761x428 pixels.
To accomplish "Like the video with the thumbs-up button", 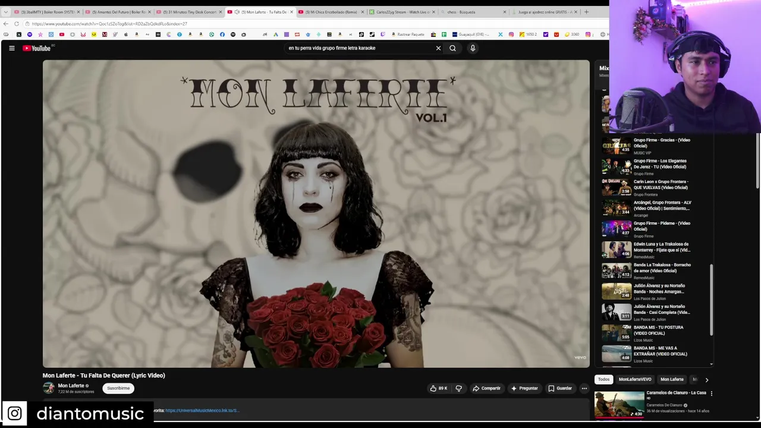I will (438, 388).
